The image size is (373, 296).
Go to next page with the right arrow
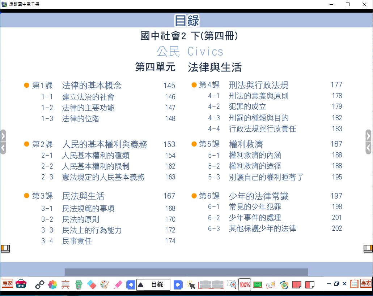click(178, 284)
